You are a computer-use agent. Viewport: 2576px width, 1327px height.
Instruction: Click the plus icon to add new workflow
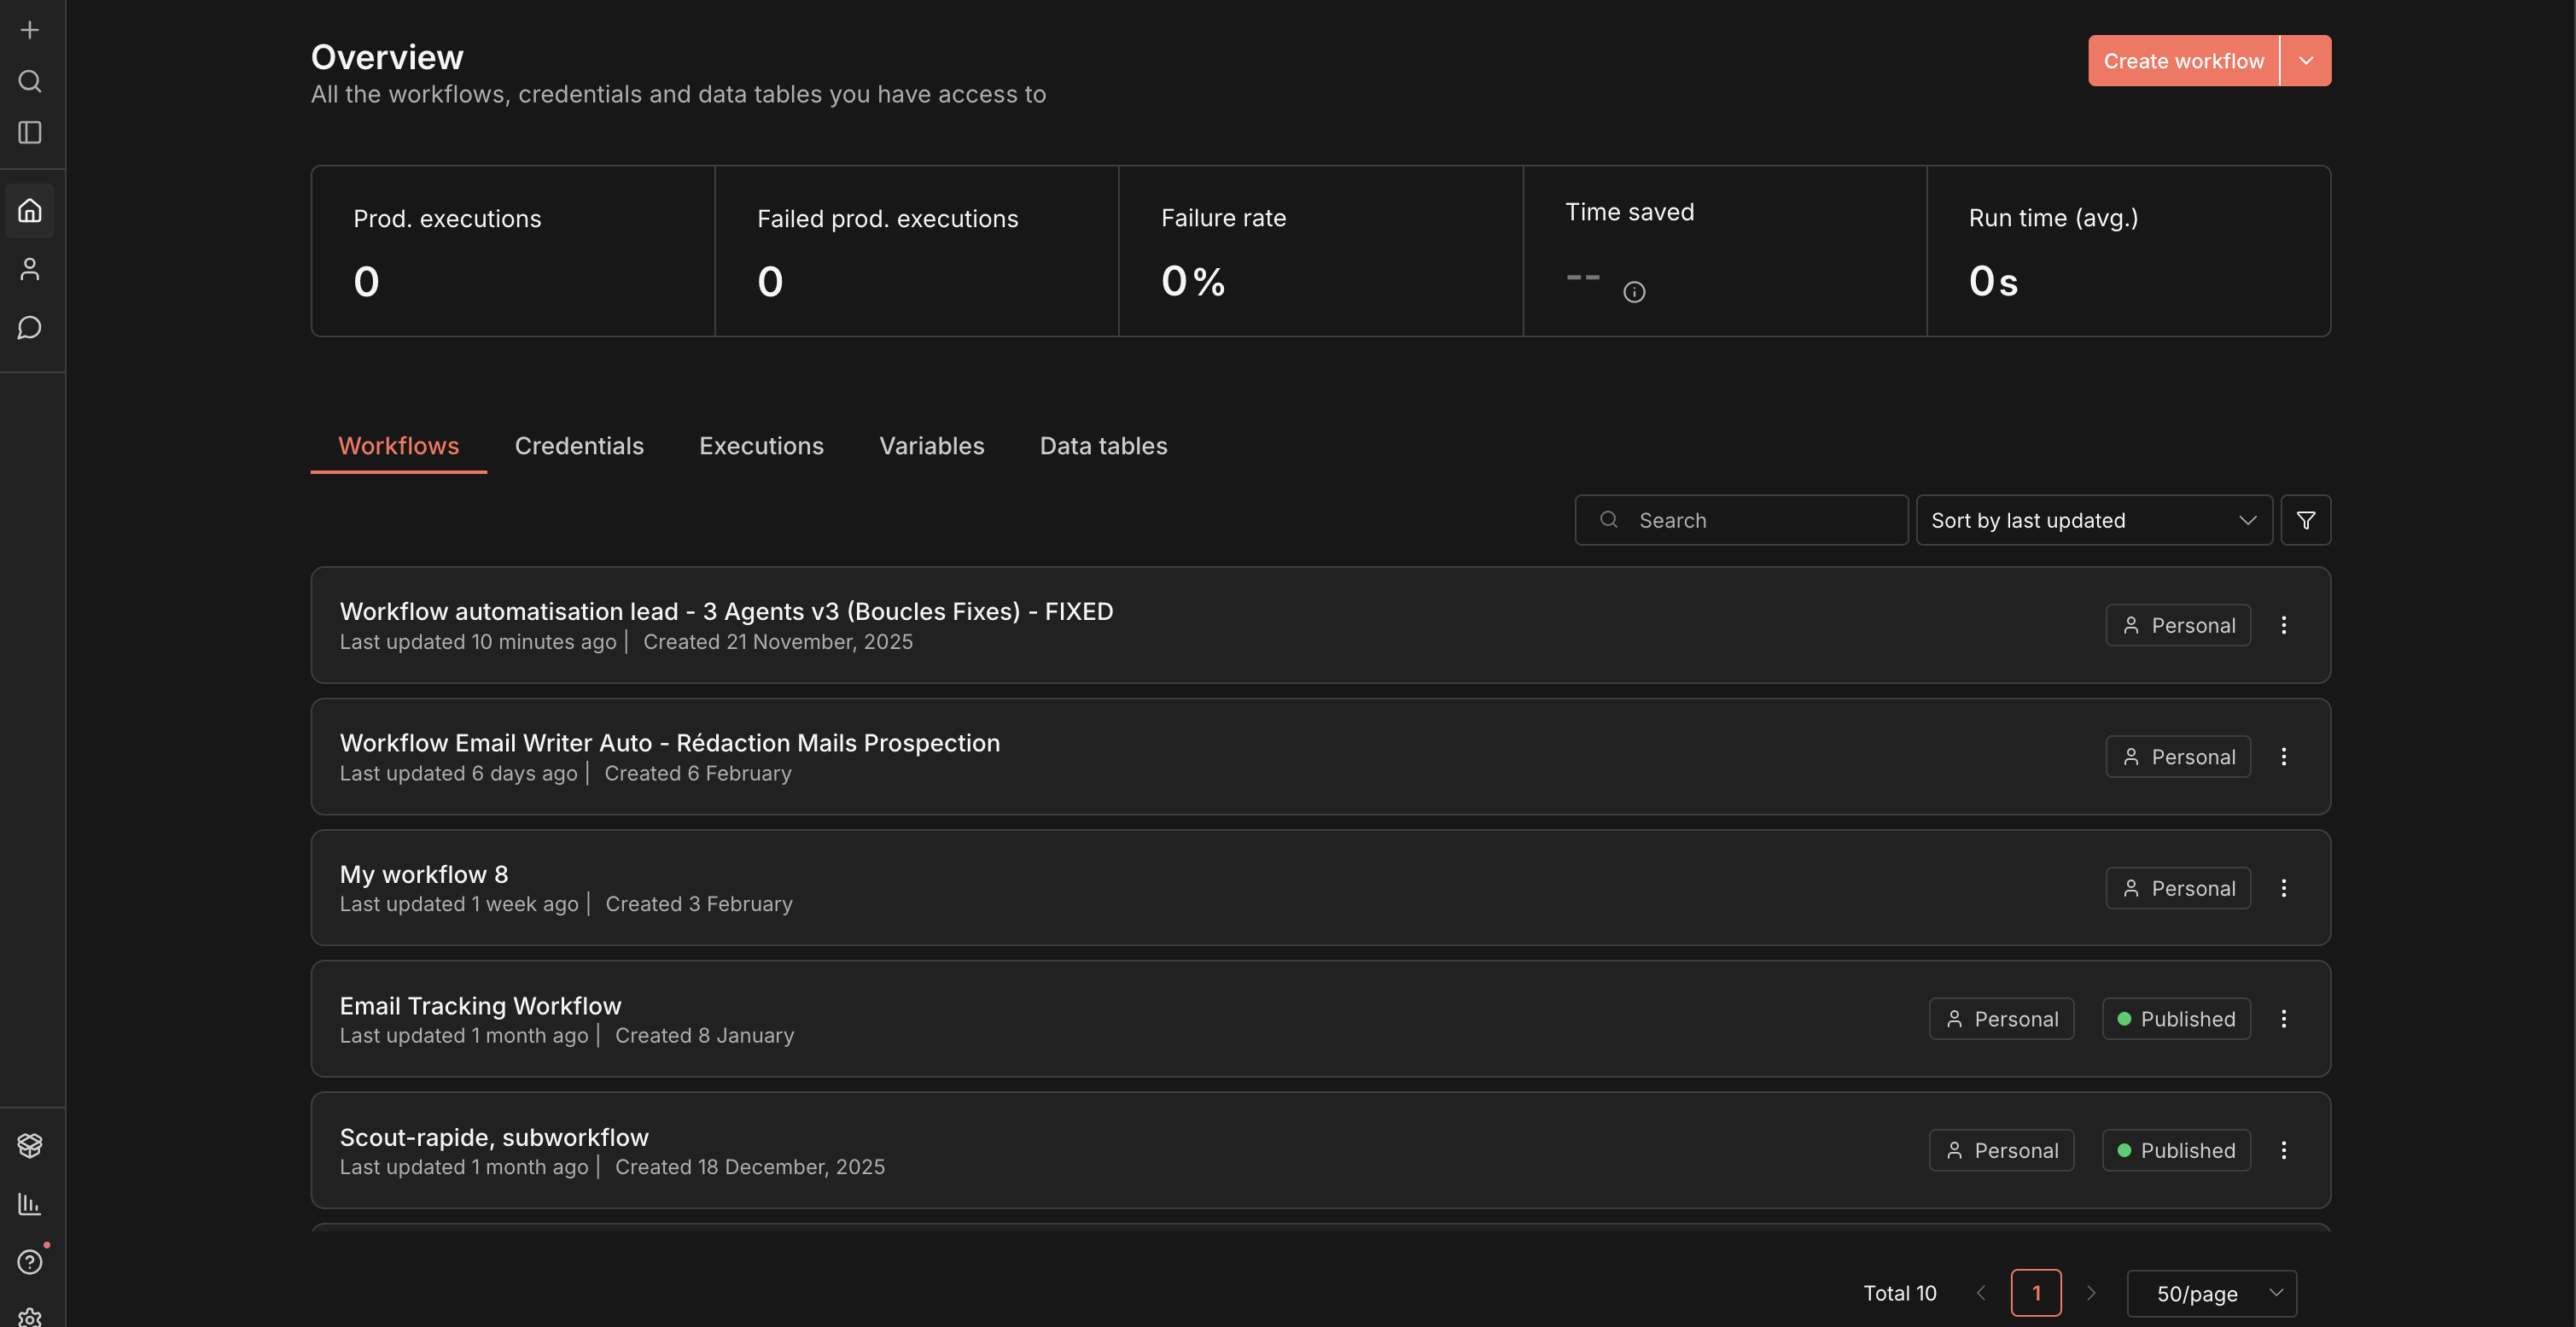(x=29, y=29)
